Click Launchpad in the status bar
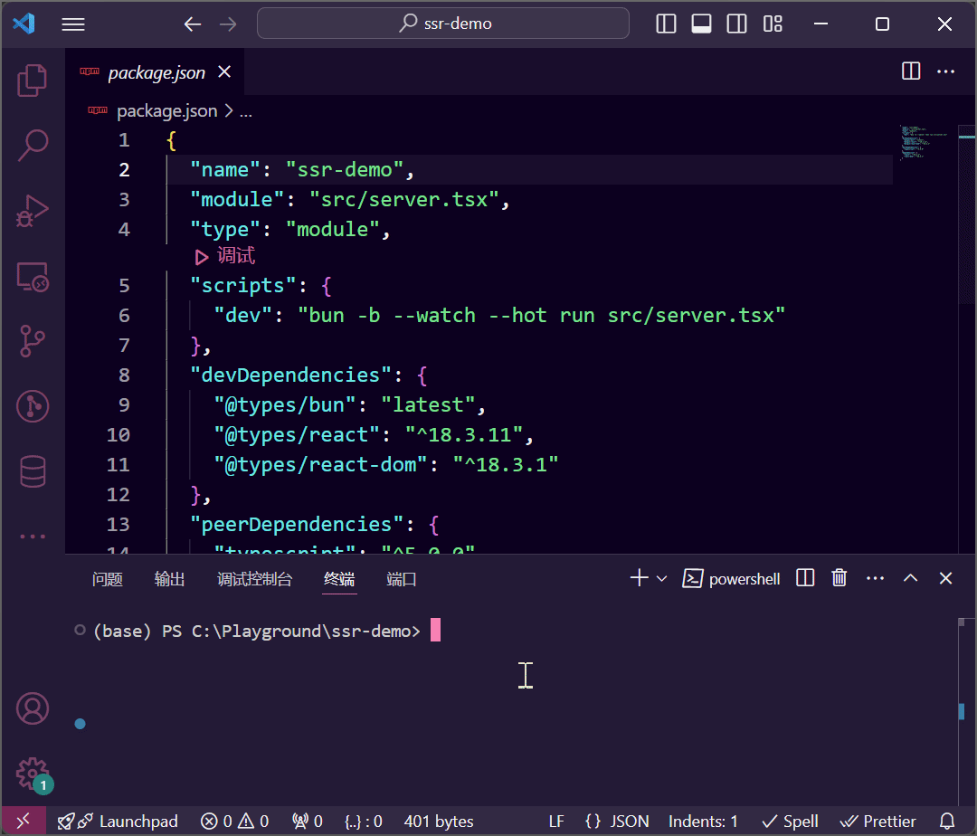The image size is (977, 836). tap(118, 822)
